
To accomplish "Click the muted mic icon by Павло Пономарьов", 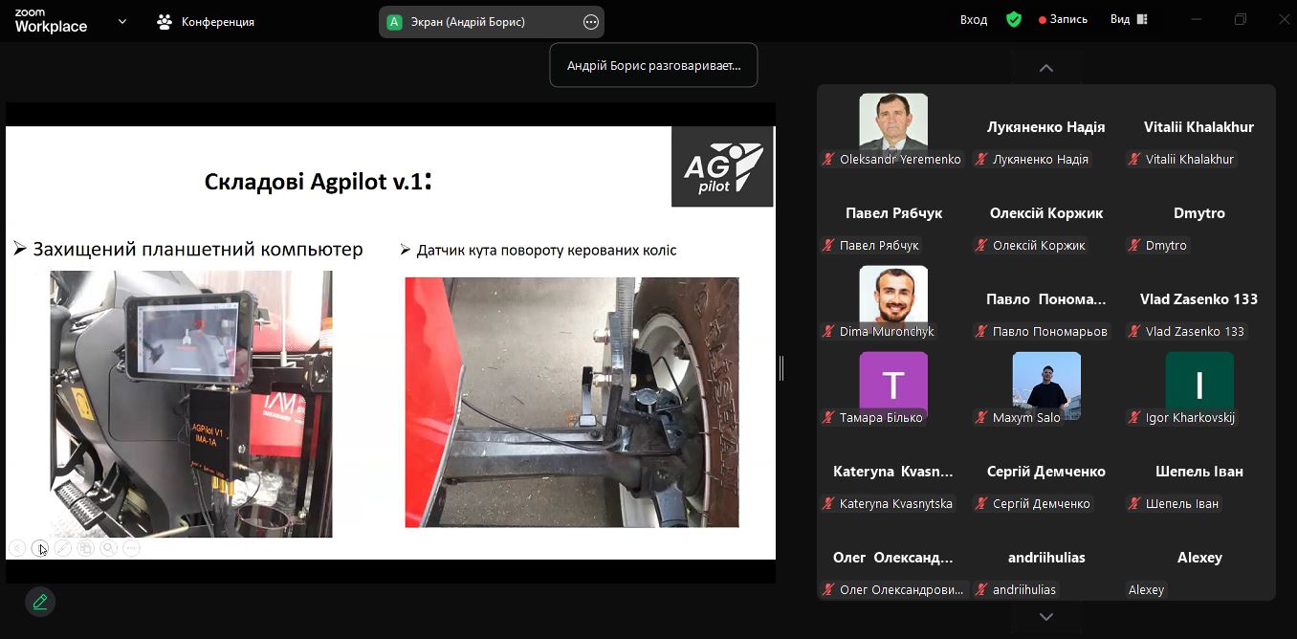I will (x=981, y=332).
